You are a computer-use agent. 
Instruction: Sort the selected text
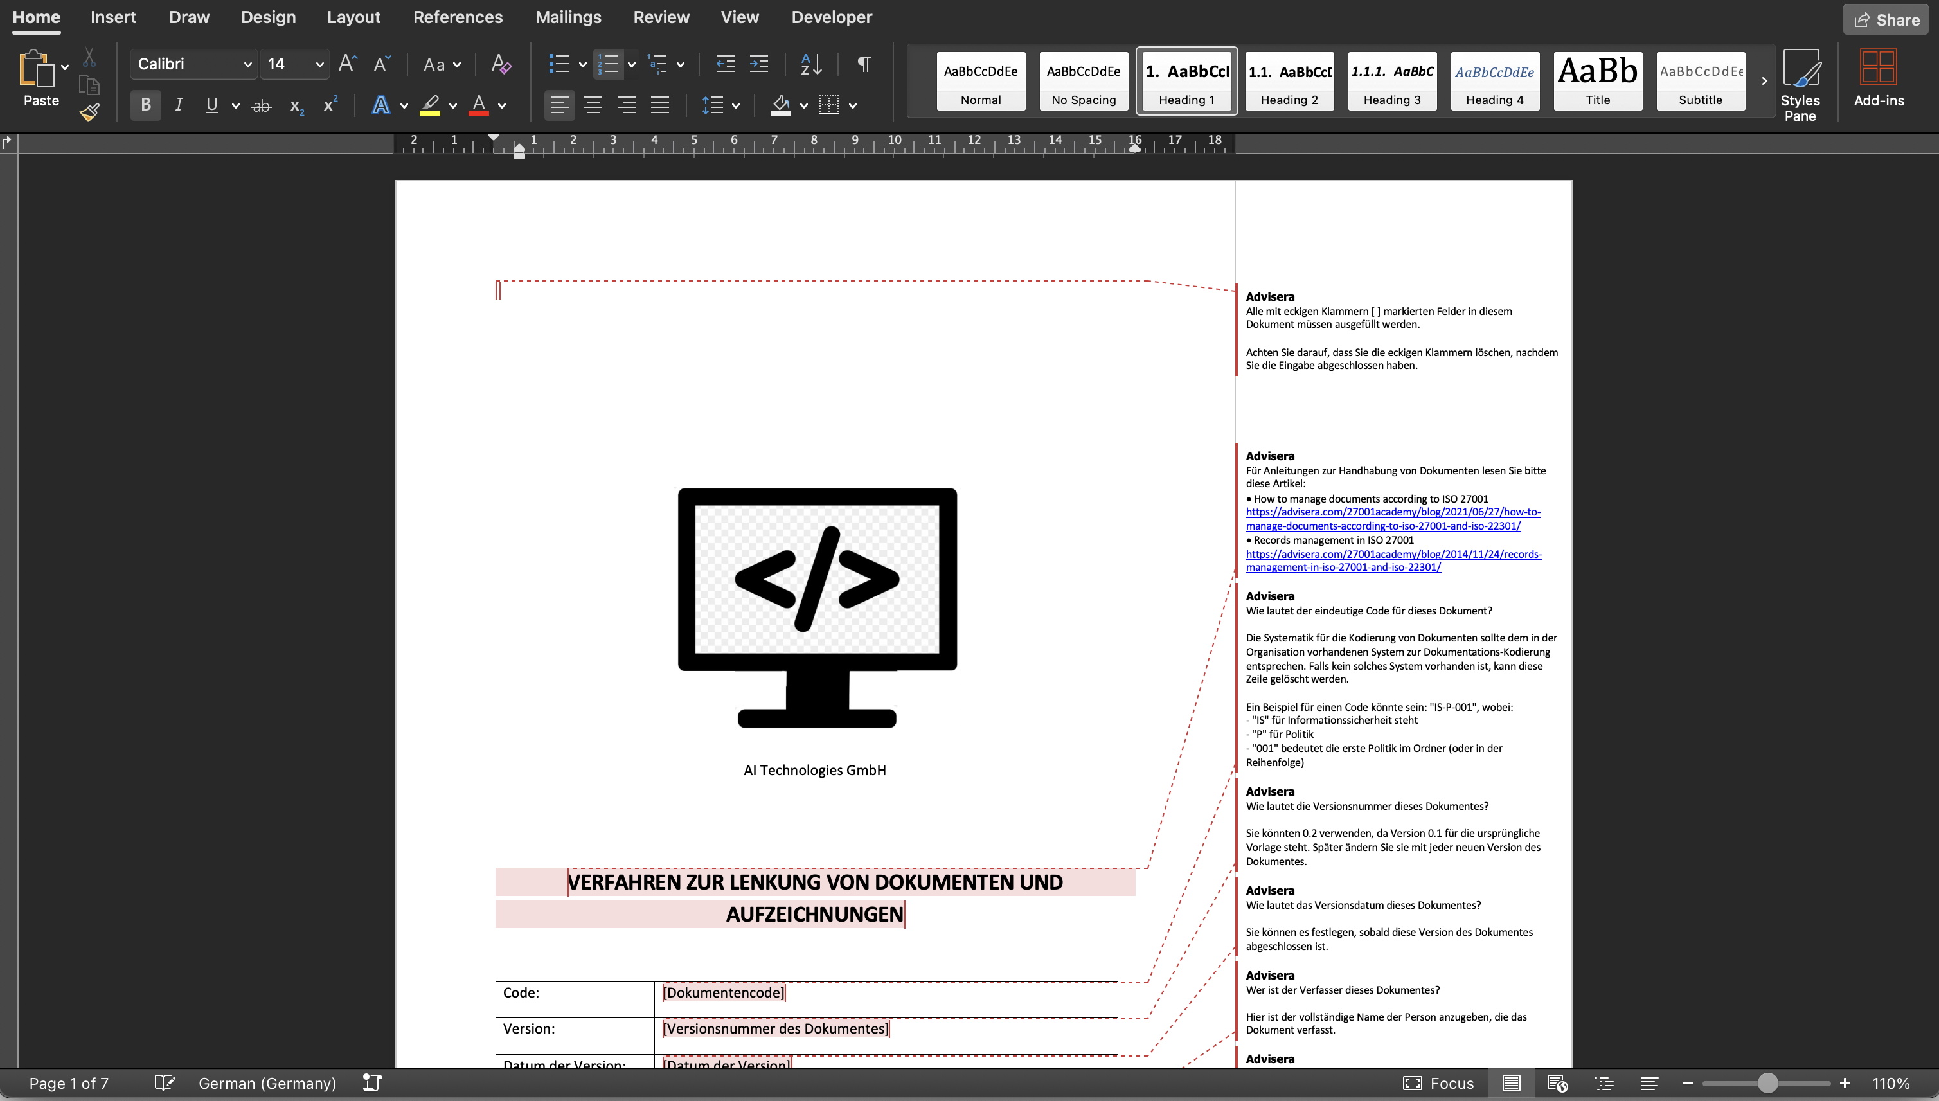pos(810,64)
